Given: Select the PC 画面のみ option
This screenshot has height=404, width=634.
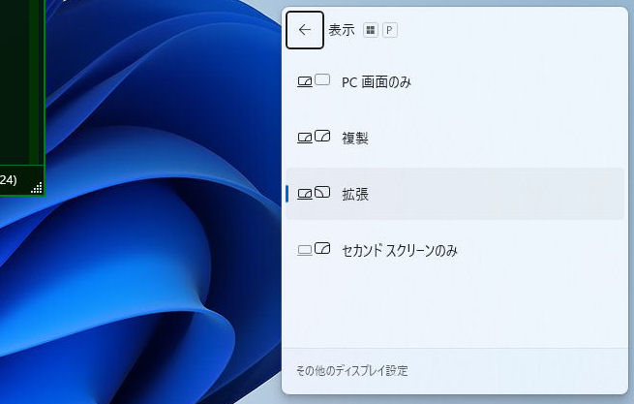Looking at the screenshot, I should (x=455, y=82).
